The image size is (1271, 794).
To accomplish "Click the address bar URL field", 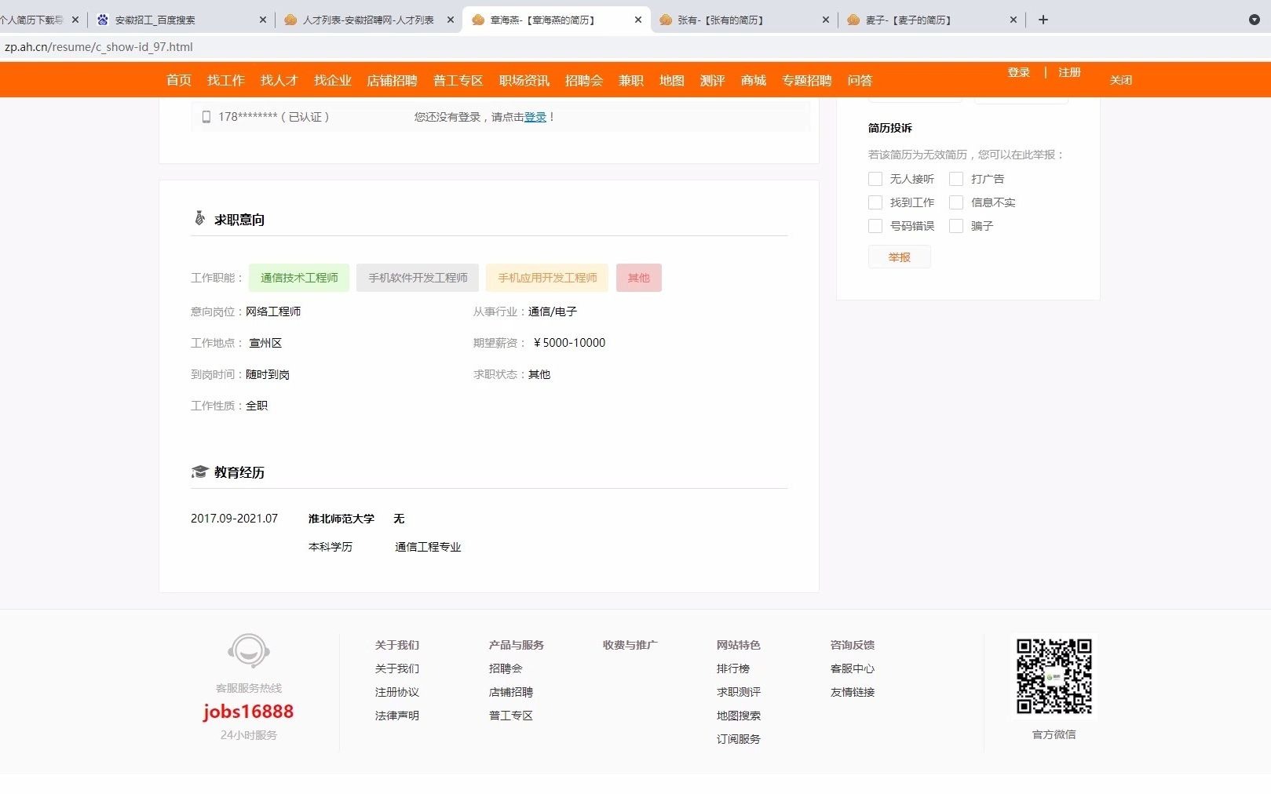I will (635, 47).
